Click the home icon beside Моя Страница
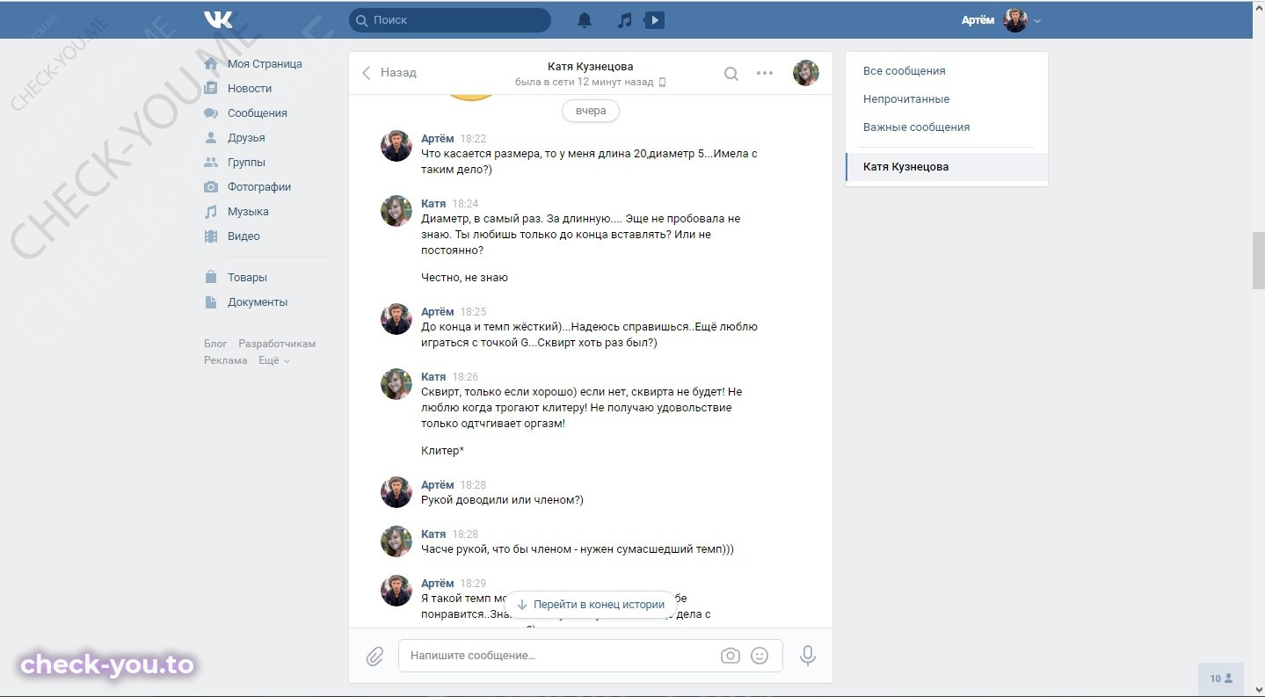Image resolution: width=1265 pixels, height=697 pixels. [211, 64]
